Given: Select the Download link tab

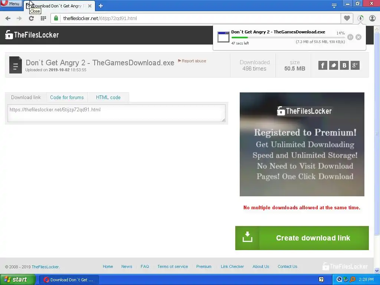Looking at the screenshot, I should 26,98.
